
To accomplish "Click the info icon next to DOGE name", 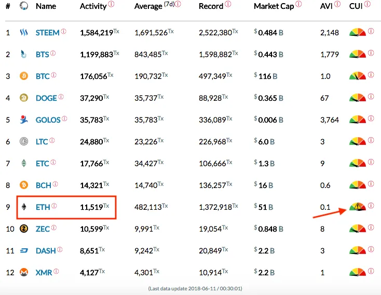I will [x=61, y=97].
